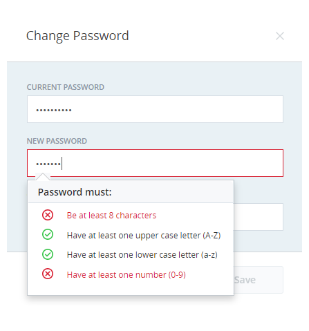Click the red X icon beside number rule
This screenshot has height=331, width=309.
click(x=48, y=274)
